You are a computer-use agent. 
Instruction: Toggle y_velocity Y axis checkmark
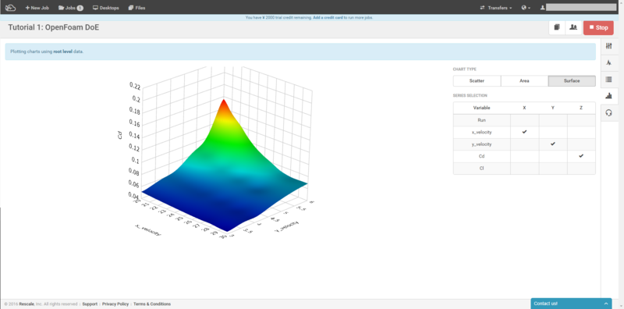pyautogui.click(x=553, y=144)
